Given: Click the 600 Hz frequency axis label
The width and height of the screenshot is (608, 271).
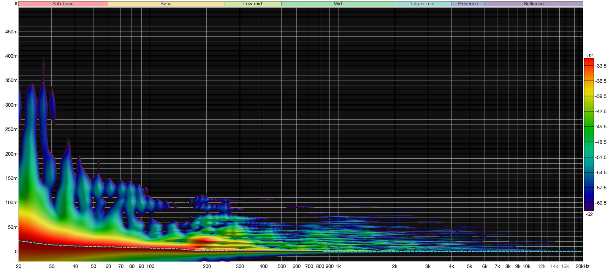Looking at the screenshot, I should point(296,266).
